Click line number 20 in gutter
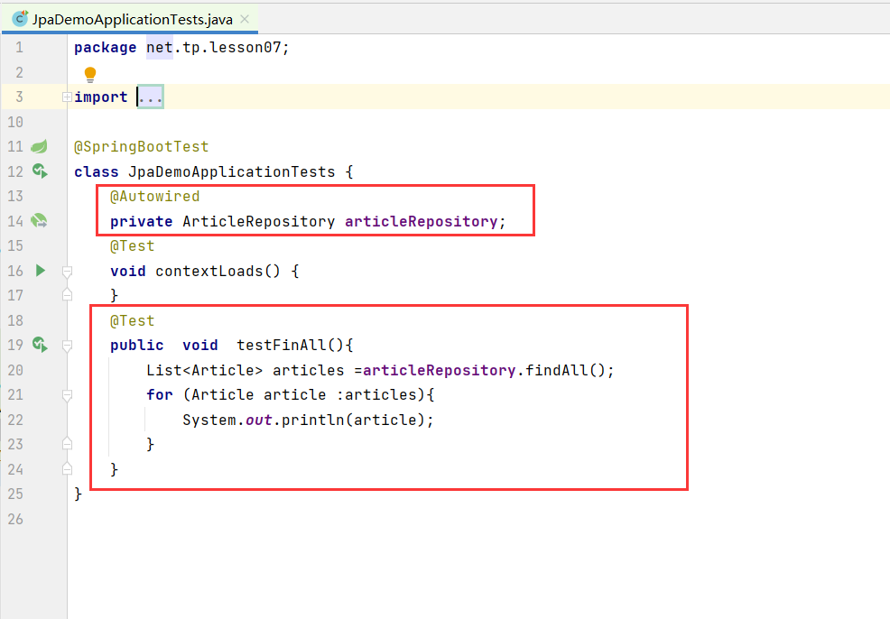 click(x=15, y=371)
